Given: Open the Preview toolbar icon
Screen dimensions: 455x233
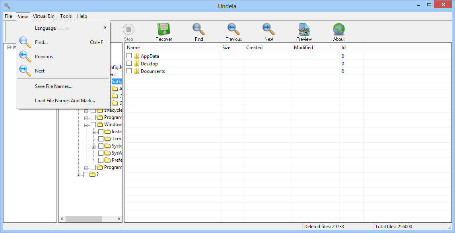Looking at the screenshot, I should pyautogui.click(x=304, y=29).
